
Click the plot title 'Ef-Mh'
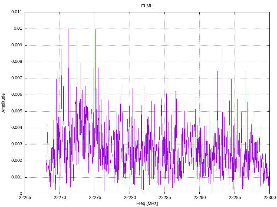pos(147,6)
